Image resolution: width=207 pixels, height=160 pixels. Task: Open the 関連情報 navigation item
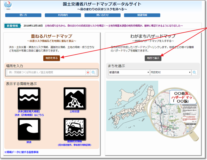click(142, 15)
